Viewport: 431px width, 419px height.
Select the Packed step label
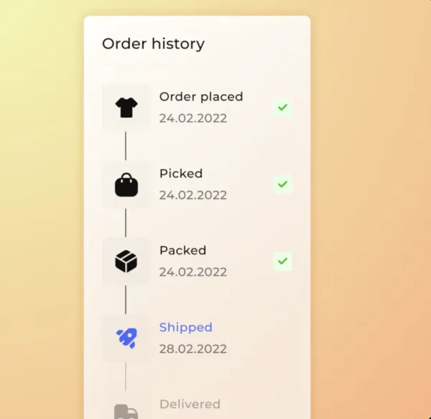tap(182, 250)
